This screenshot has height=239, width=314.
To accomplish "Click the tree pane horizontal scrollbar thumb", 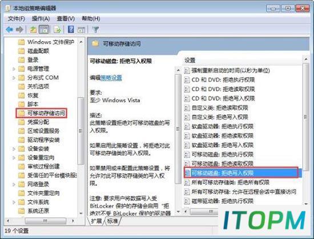I will [x=46, y=221].
